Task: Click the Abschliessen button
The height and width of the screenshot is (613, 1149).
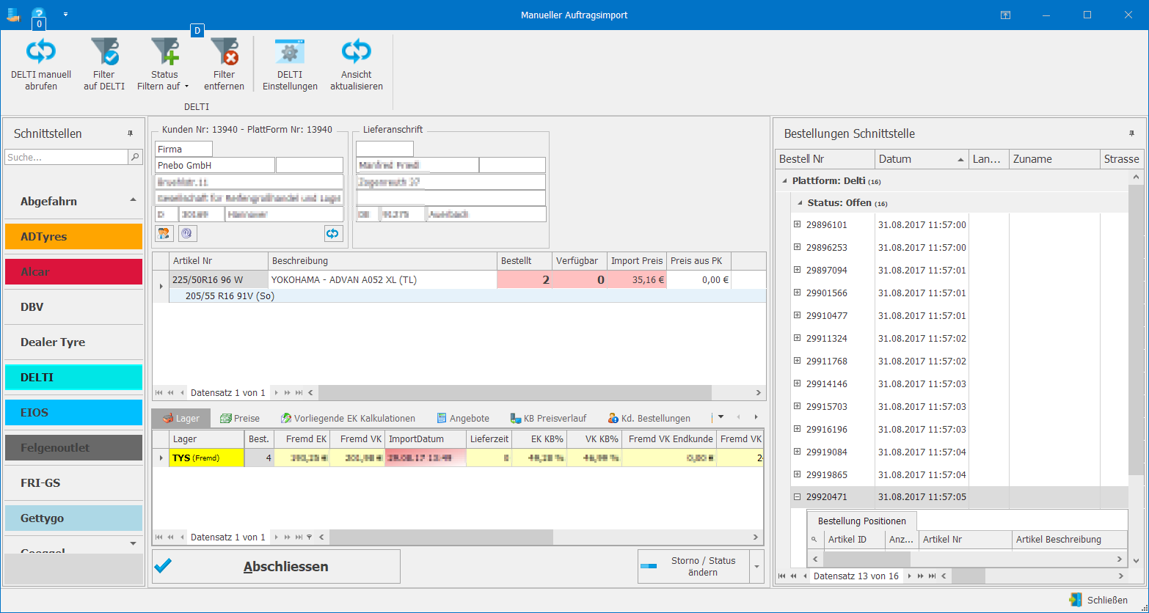Action: coord(276,567)
